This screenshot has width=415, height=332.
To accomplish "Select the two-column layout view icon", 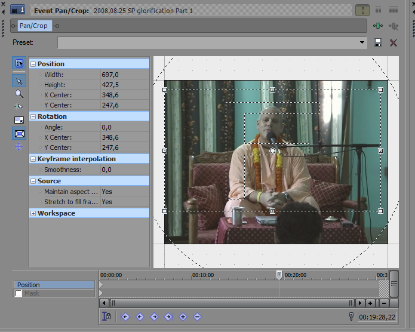I will point(379,10).
